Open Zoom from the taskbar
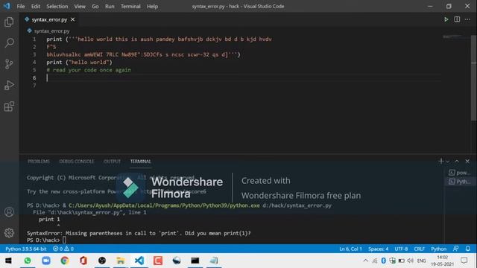 [x=46, y=261]
